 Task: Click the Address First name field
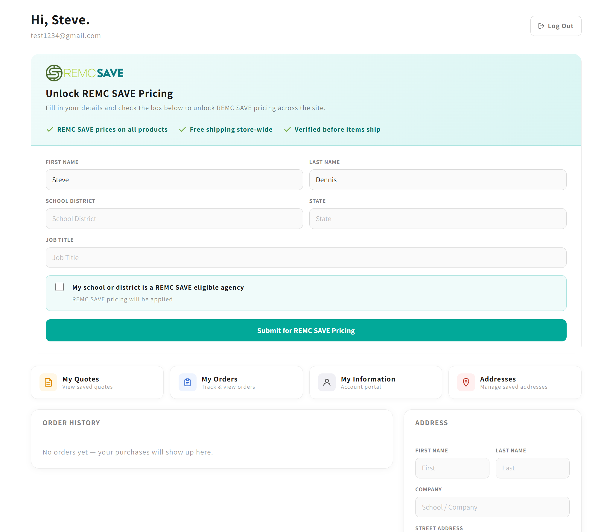(x=452, y=468)
